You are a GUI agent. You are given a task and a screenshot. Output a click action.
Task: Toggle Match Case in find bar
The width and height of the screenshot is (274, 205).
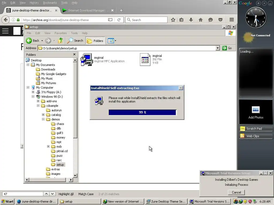[86, 194]
